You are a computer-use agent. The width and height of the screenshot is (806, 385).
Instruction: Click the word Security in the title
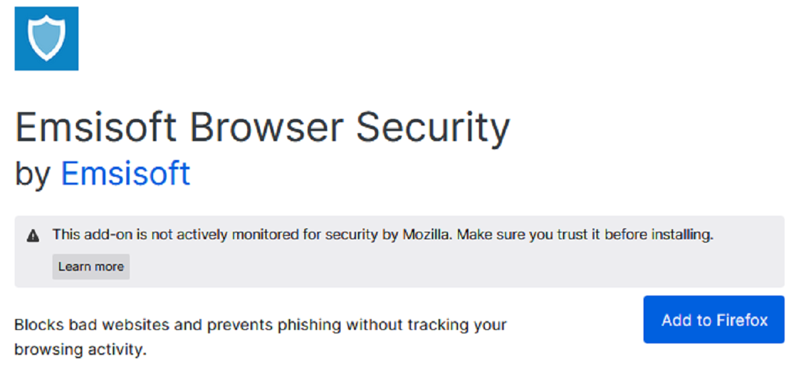(433, 128)
